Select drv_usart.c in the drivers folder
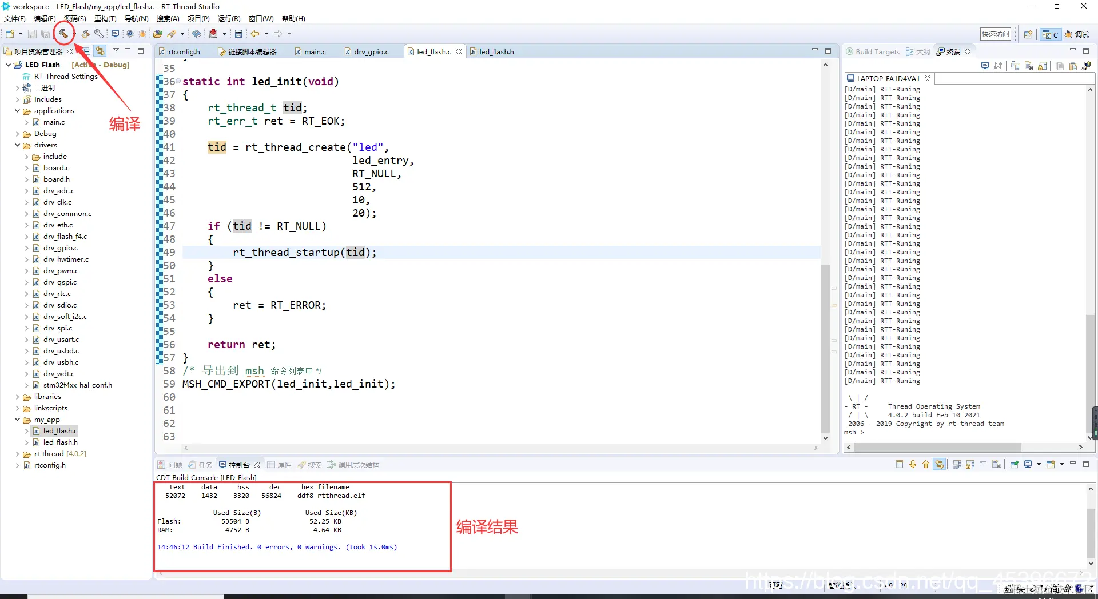Viewport: 1098px width, 599px height. click(61, 340)
